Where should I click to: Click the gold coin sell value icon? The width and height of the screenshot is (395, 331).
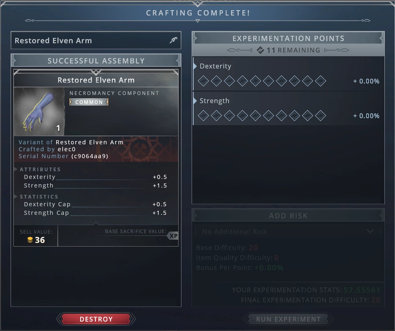point(30,240)
